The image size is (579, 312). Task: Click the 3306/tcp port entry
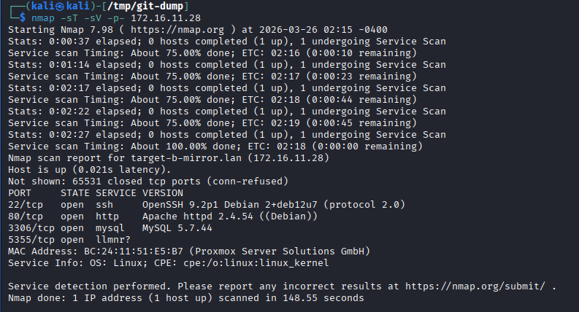point(31,227)
